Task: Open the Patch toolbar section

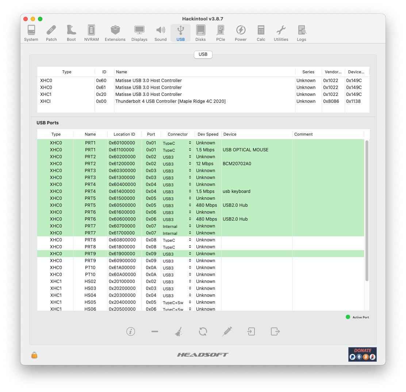Action: coord(51,33)
